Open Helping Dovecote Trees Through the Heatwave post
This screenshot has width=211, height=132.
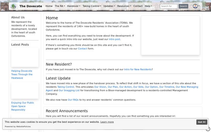[22, 74]
